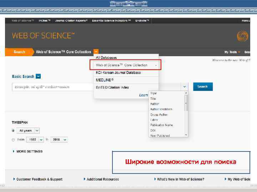Expand MORE SETTINGS section
This screenshot has height=192, width=257.
pyautogui.click(x=27, y=151)
